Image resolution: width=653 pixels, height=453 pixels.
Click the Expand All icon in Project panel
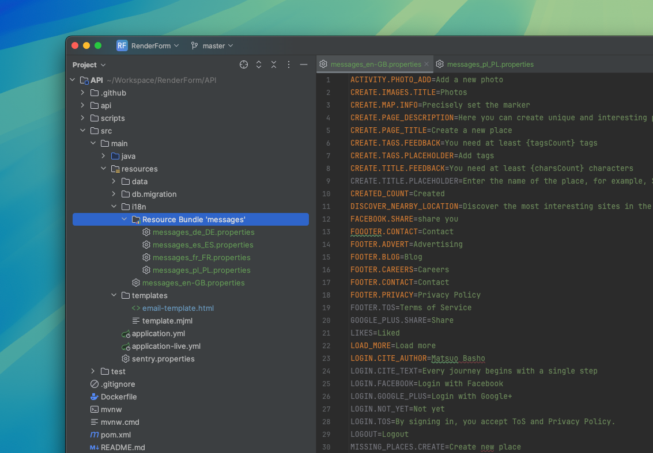(x=259, y=64)
